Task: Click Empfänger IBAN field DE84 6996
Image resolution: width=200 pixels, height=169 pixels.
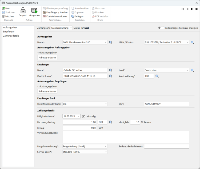Action: click(x=85, y=76)
